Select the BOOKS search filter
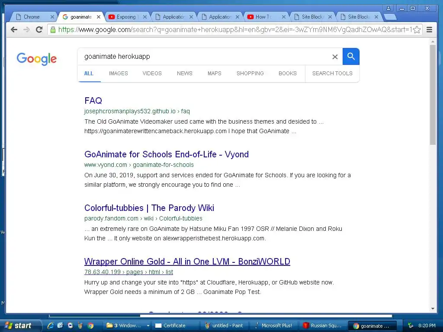 (288, 73)
